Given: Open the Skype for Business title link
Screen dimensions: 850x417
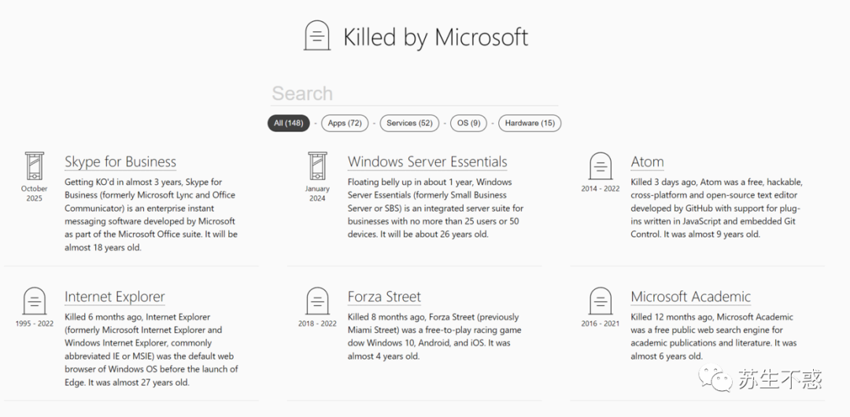Looking at the screenshot, I should coord(120,161).
